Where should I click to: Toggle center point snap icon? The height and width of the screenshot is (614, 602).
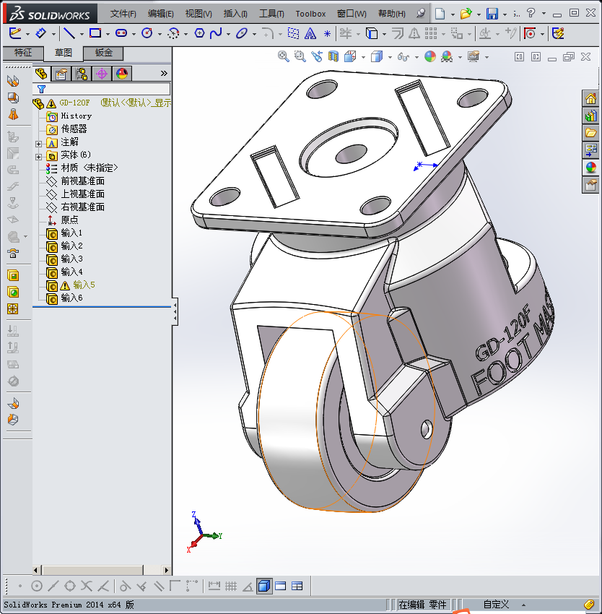[x=36, y=586]
